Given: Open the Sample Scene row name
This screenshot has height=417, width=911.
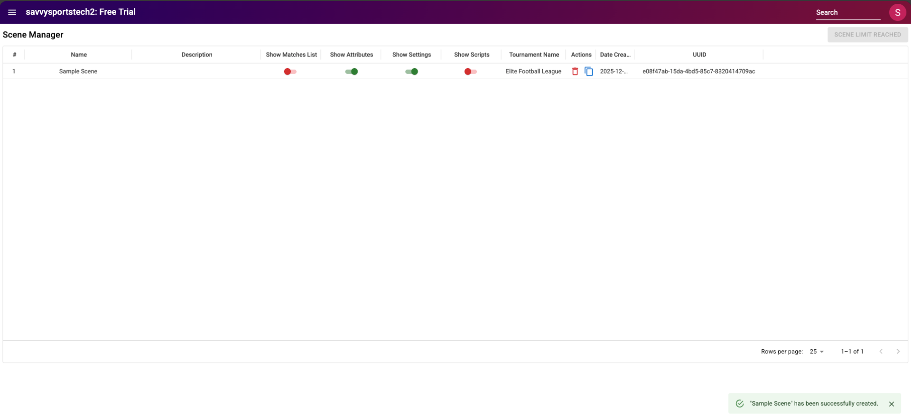Looking at the screenshot, I should coord(78,72).
